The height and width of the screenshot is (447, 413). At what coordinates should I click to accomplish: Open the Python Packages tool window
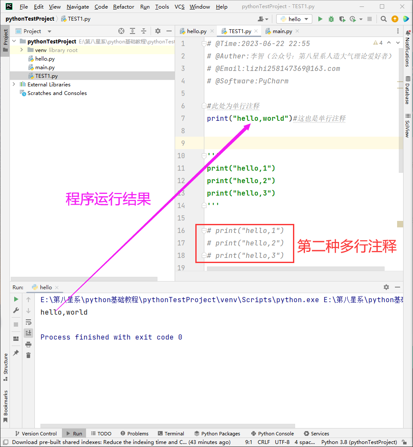217,434
